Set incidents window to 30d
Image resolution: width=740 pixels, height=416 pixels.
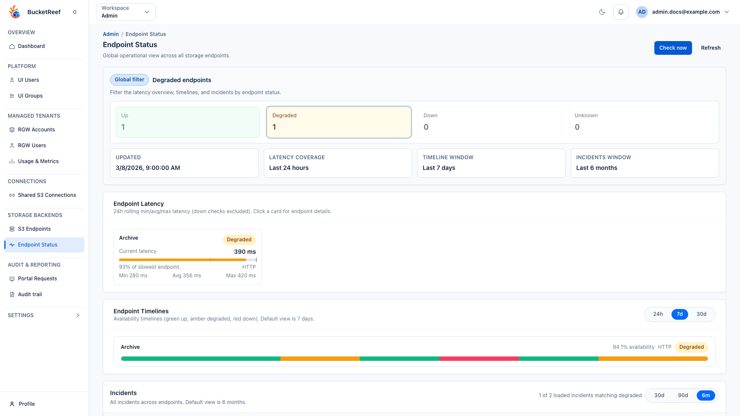point(659,395)
